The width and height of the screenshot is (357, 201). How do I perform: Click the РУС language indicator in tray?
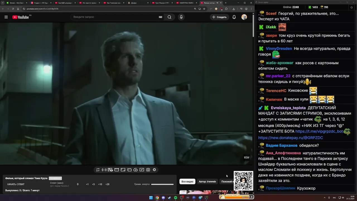334,198
